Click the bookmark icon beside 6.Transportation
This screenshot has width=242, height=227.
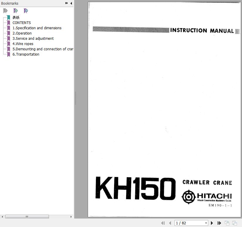click(9, 54)
